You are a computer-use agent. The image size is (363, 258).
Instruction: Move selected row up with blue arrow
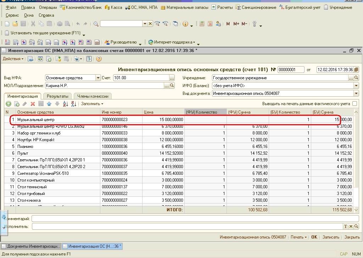(x=49, y=104)
